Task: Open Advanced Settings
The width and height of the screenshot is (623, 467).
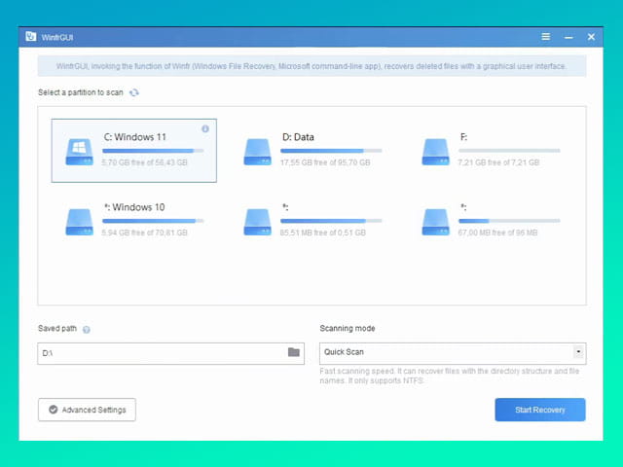Action: [x=87, y=410]
